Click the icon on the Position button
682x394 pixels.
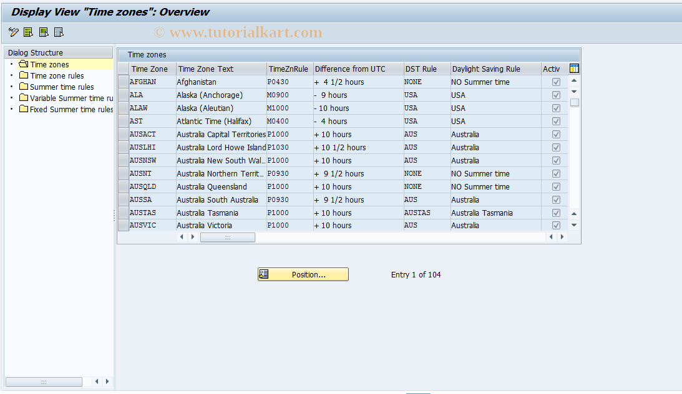(264, 274)
